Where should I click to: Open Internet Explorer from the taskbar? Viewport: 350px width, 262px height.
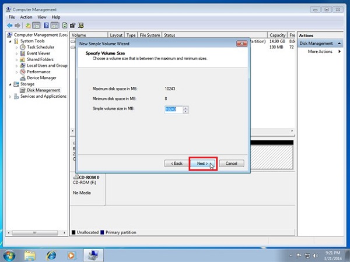pos(51,254)
